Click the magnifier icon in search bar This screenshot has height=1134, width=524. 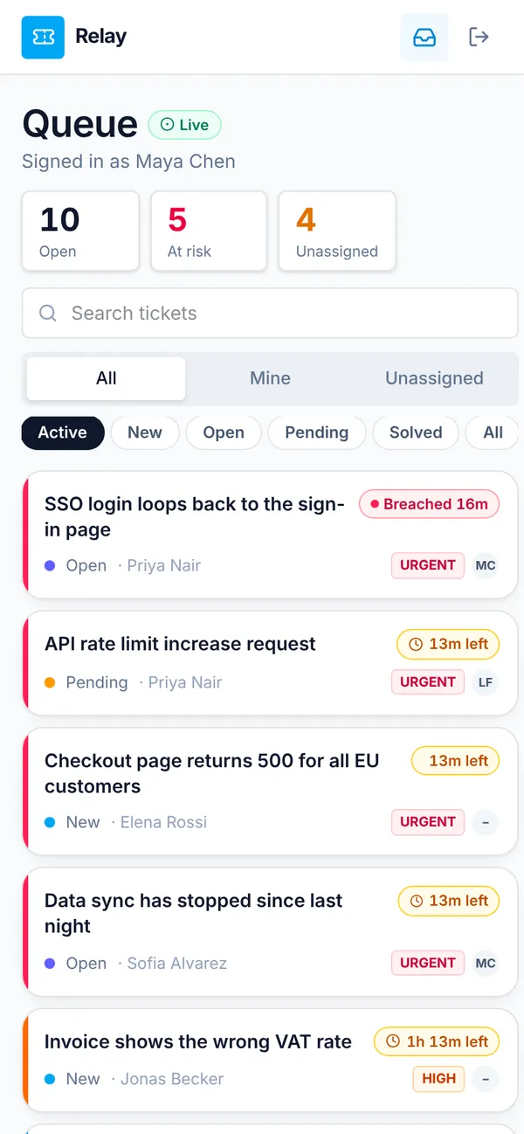(x=49, y=313)
